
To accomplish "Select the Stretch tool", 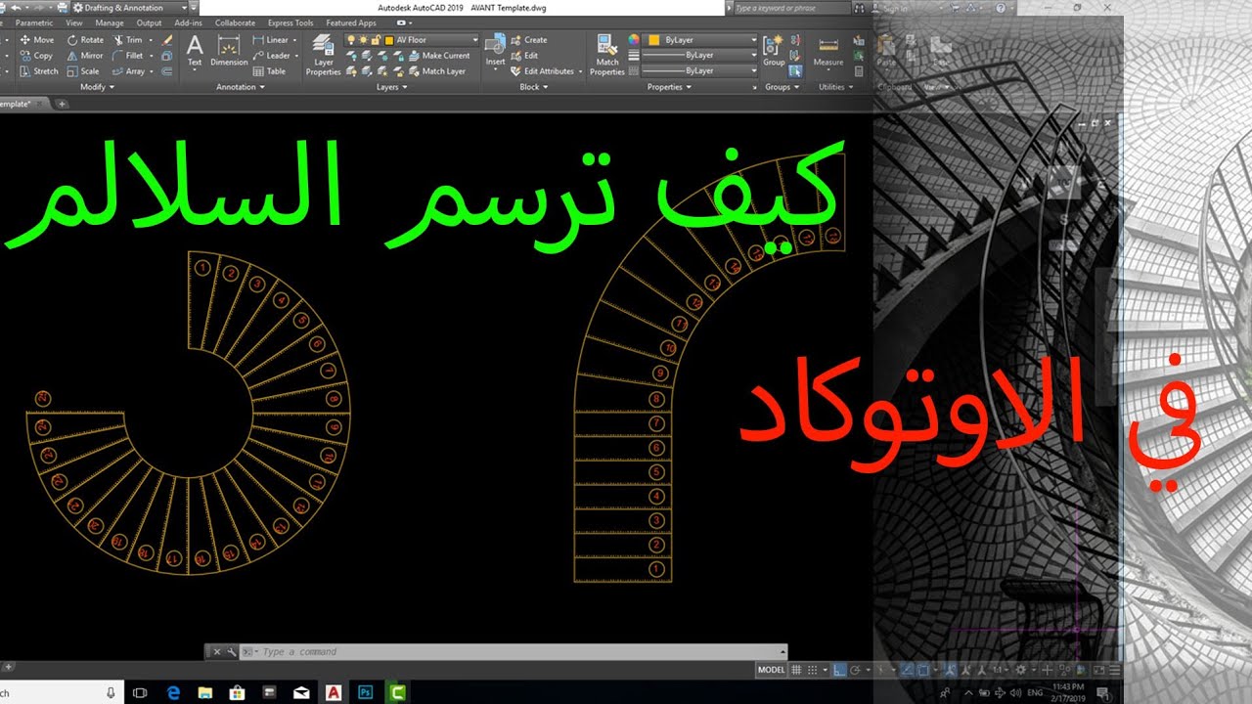I will 38,71.
